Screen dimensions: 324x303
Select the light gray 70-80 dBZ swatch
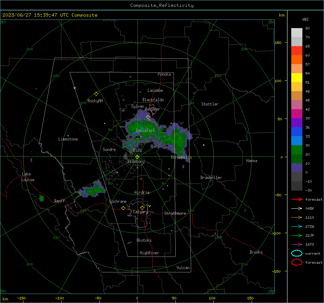point(297,33)
